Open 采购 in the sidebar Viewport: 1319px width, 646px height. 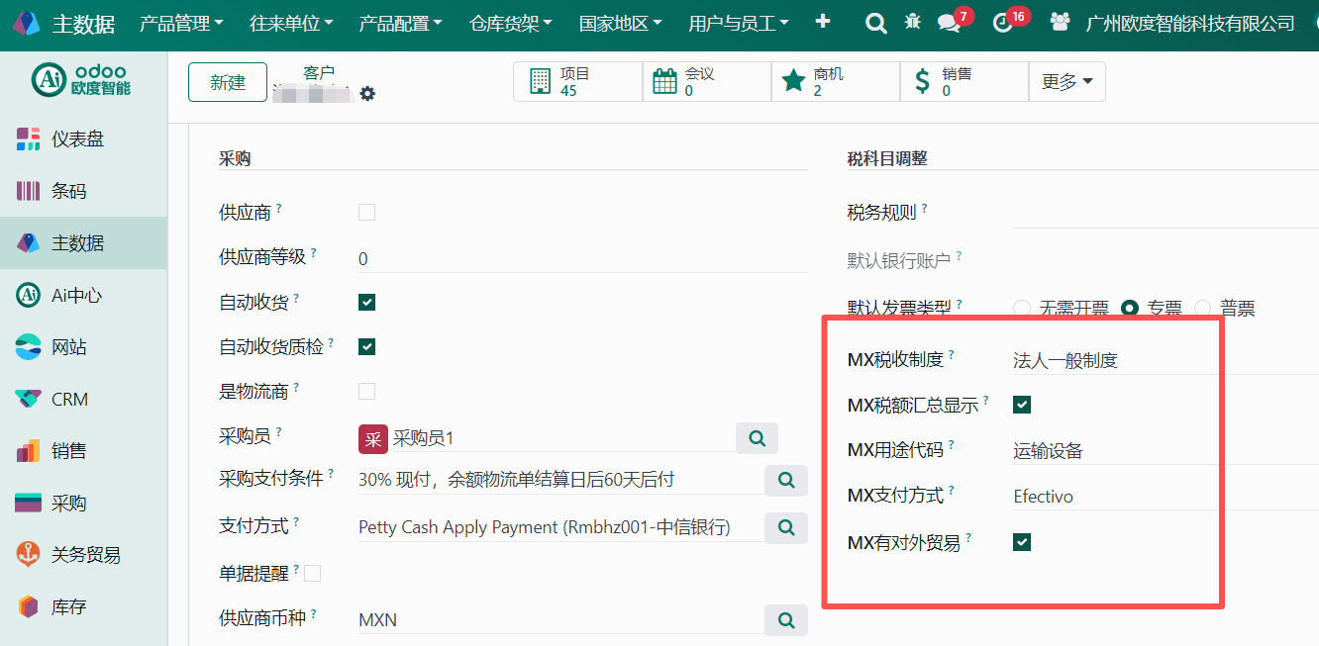click(83, 503)
